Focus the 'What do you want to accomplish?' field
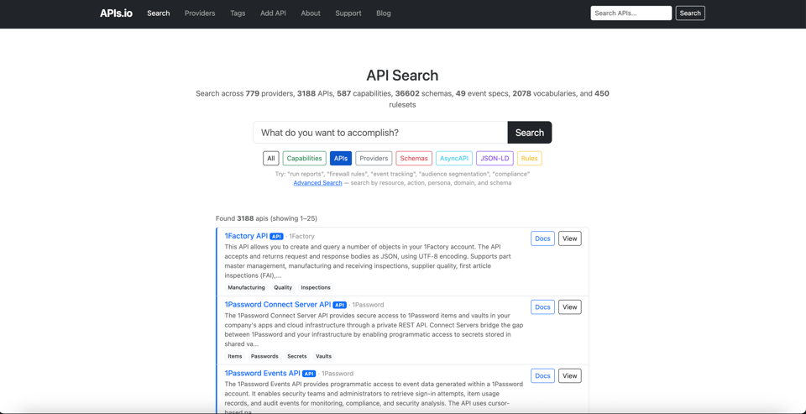This screenshot has height=414, width=806. (380, 133)
